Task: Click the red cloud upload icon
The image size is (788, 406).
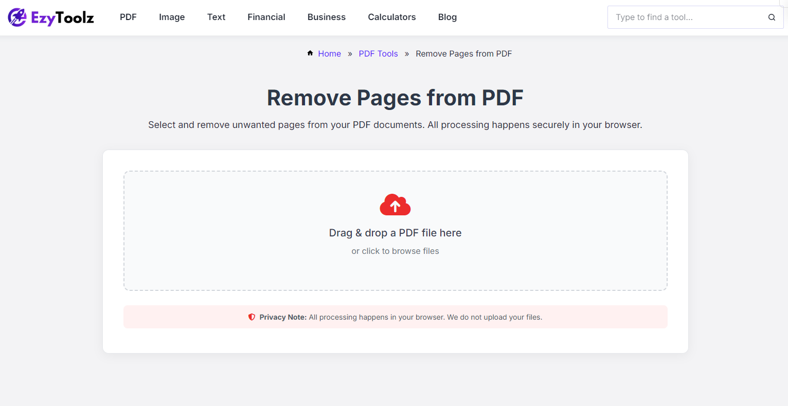Action: [x=395, y=205]
